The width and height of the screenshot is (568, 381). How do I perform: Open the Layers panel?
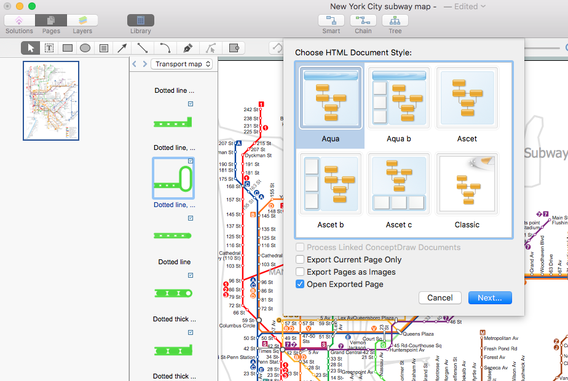(82, 21)
